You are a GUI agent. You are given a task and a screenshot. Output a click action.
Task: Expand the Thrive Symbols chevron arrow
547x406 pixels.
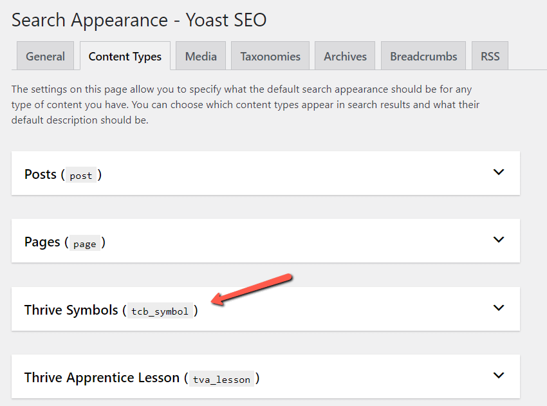(499, 308)
